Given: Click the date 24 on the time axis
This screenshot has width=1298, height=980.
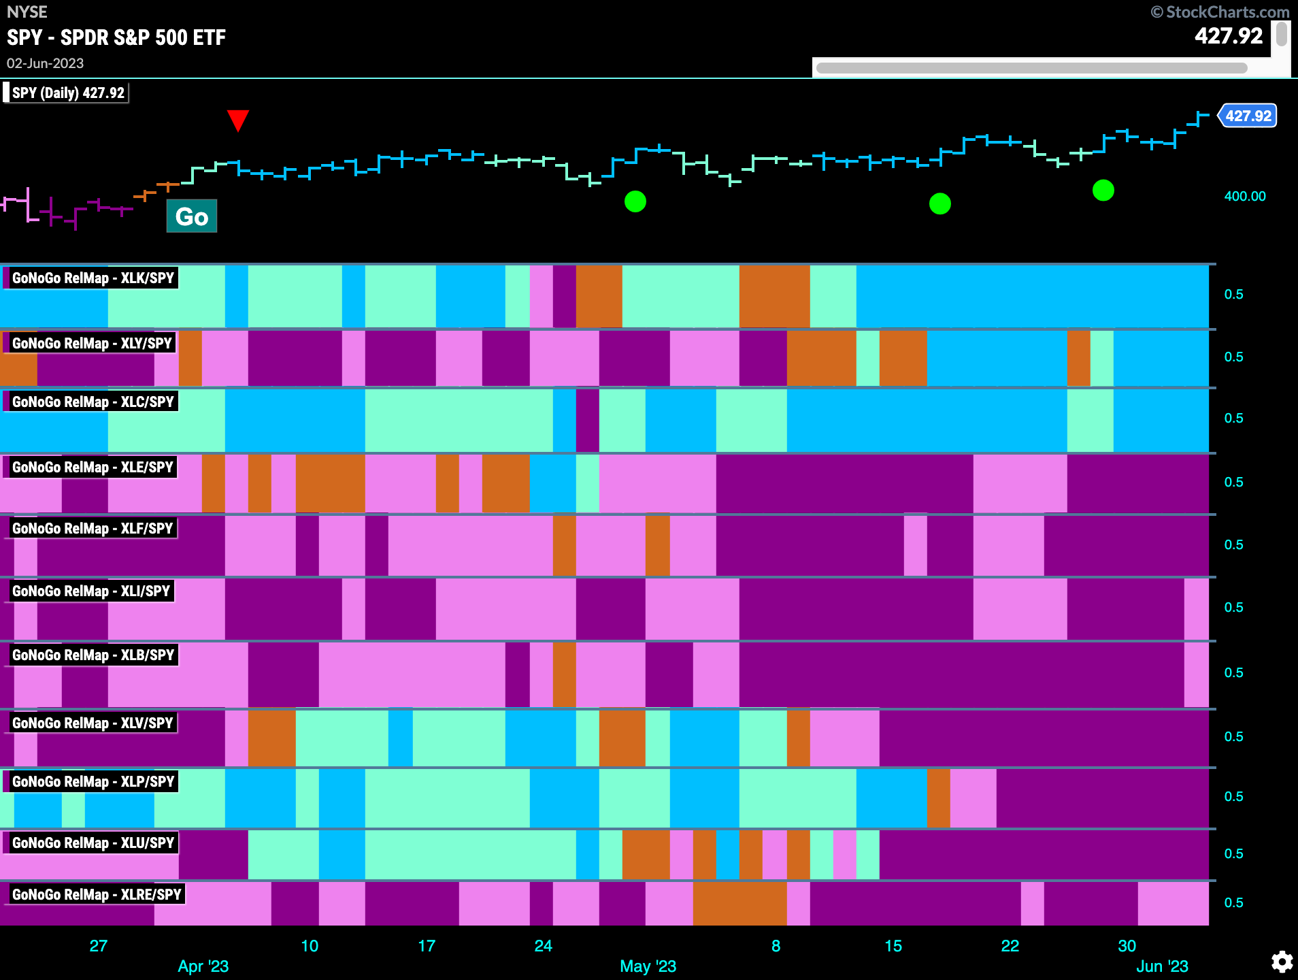Looking at the screenshot, I should (x=544, y=946).
